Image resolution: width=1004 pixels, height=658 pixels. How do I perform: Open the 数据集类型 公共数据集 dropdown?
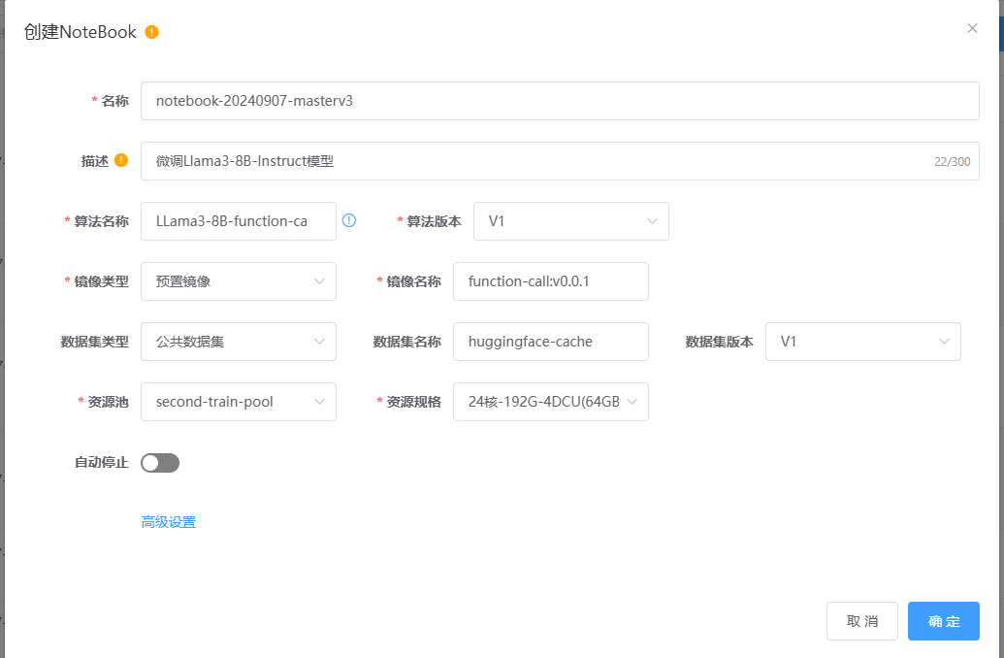click(x=238, y=342)
